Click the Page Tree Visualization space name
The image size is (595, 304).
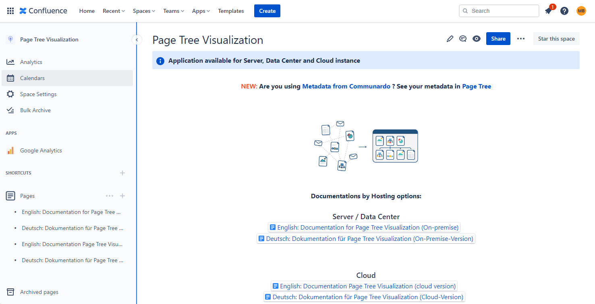49,39
